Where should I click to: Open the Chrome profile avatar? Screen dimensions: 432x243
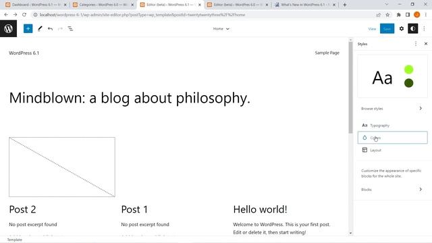coord(417,15)
